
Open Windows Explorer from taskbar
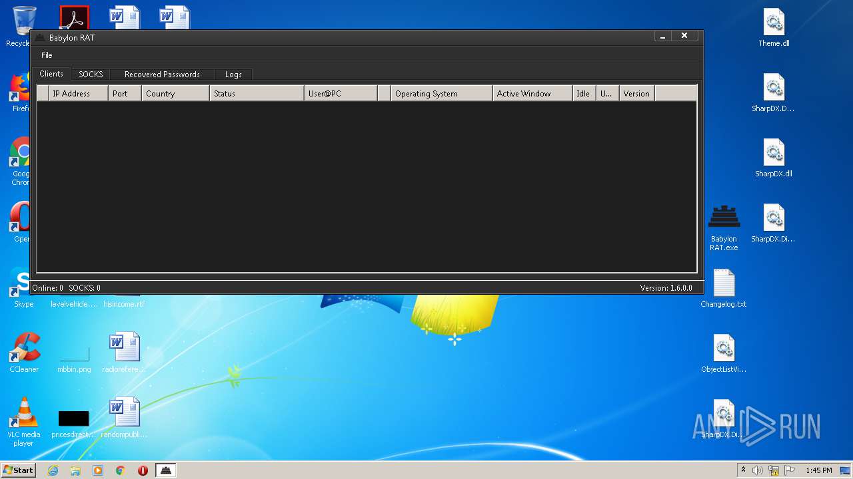coord(75,470)
